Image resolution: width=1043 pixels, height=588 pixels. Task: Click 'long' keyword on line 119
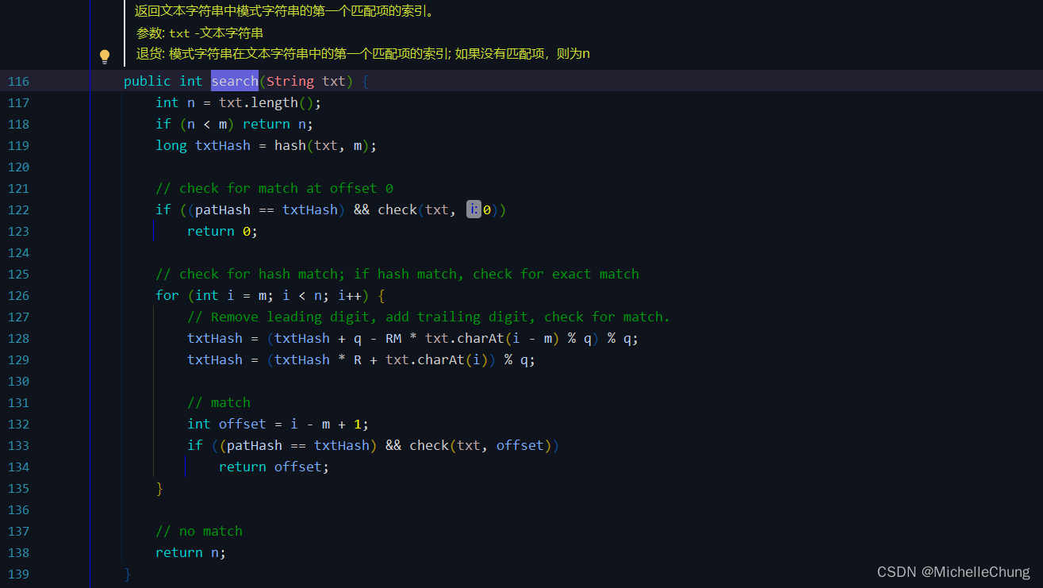click(x=171, y=145)
